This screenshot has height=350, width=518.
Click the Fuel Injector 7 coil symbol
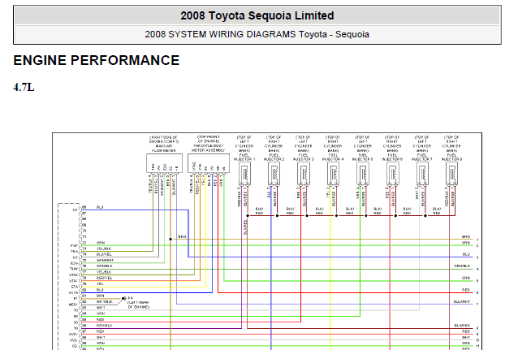tap(422, 174)
